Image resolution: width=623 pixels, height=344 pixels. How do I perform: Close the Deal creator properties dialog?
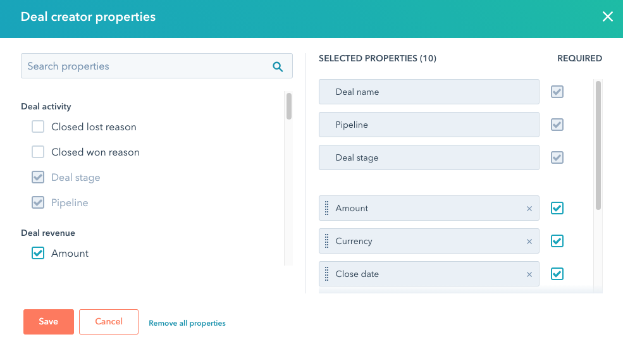coord(608,16)
